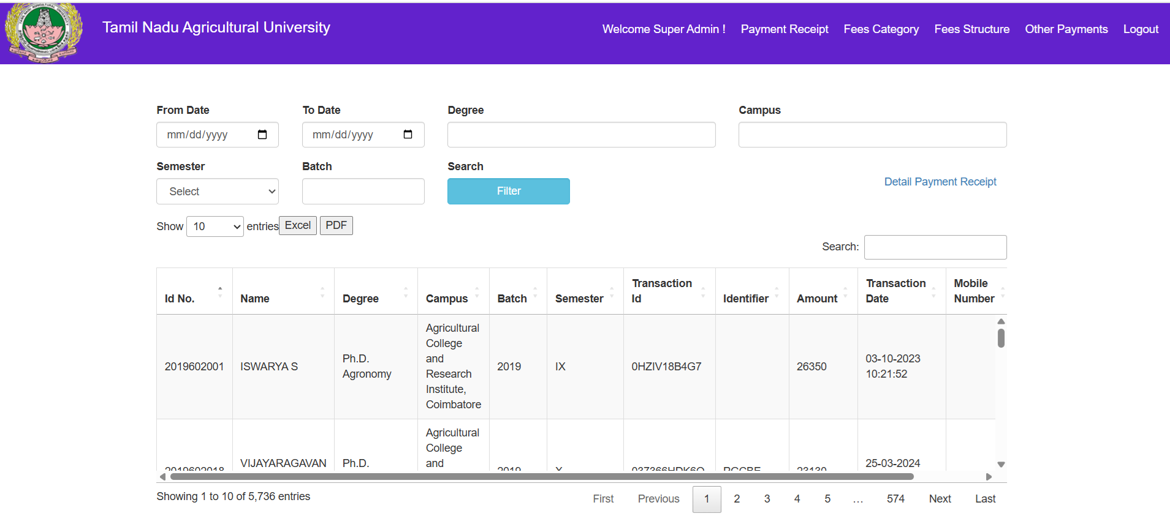
Task: Sort table by Amount column arrows
Action: (x=845, y=292)
